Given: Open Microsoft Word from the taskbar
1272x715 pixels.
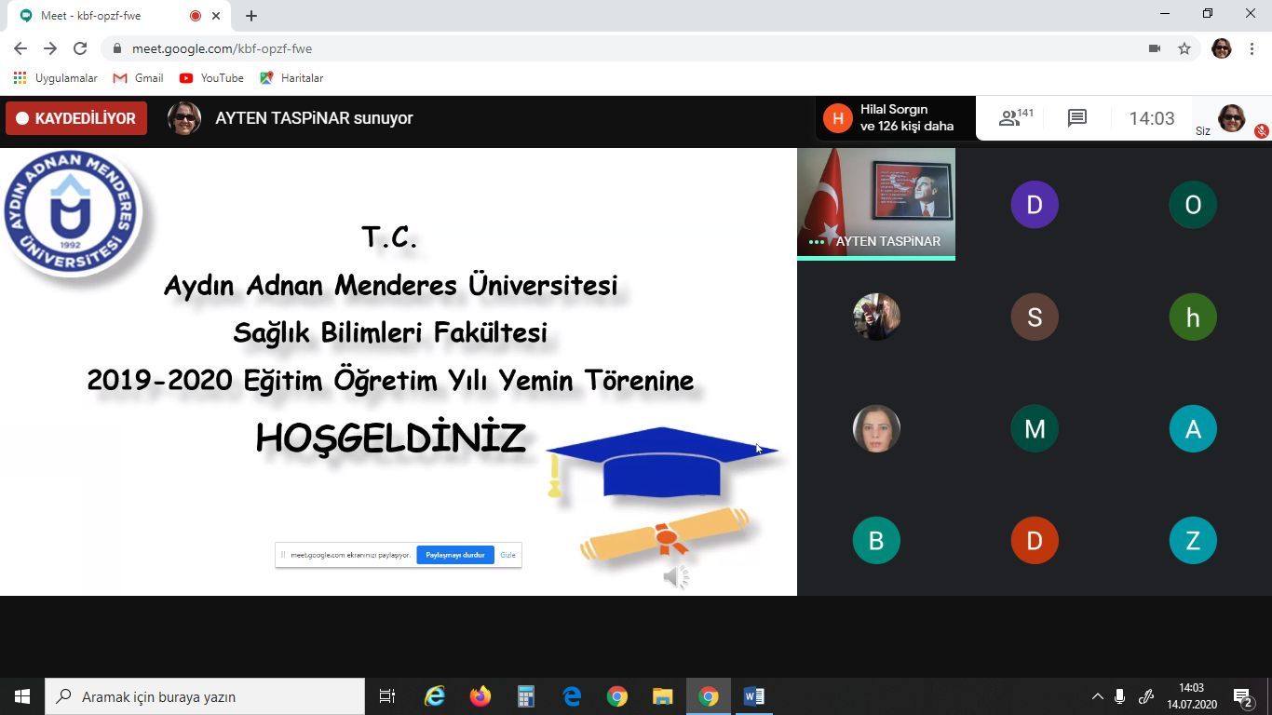Looking at the screenshot, I should [754, 696].
